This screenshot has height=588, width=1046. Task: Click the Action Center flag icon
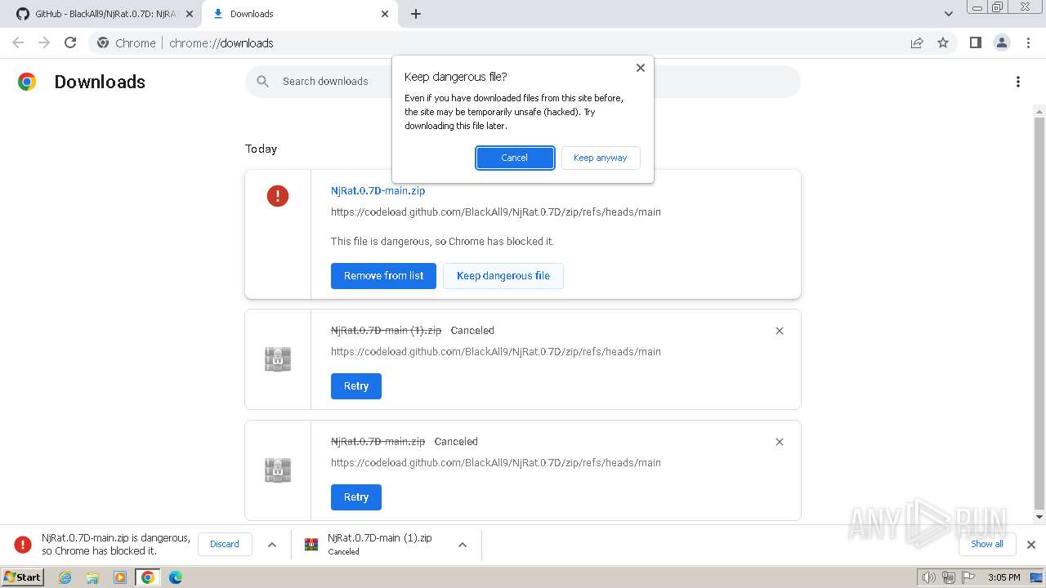(969, 577)
